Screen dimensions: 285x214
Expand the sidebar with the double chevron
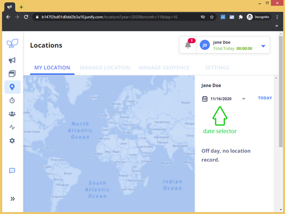12,199
